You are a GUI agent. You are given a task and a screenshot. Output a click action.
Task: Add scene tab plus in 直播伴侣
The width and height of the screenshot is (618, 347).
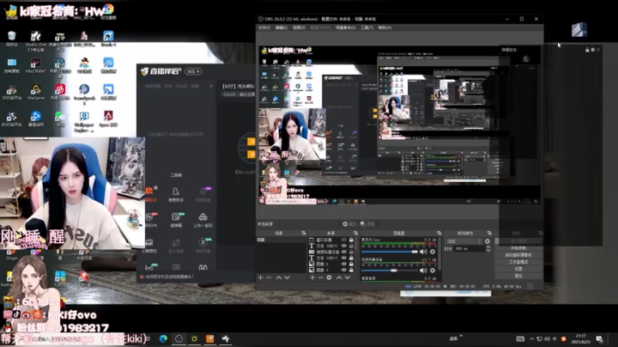[x=211, y=86]
